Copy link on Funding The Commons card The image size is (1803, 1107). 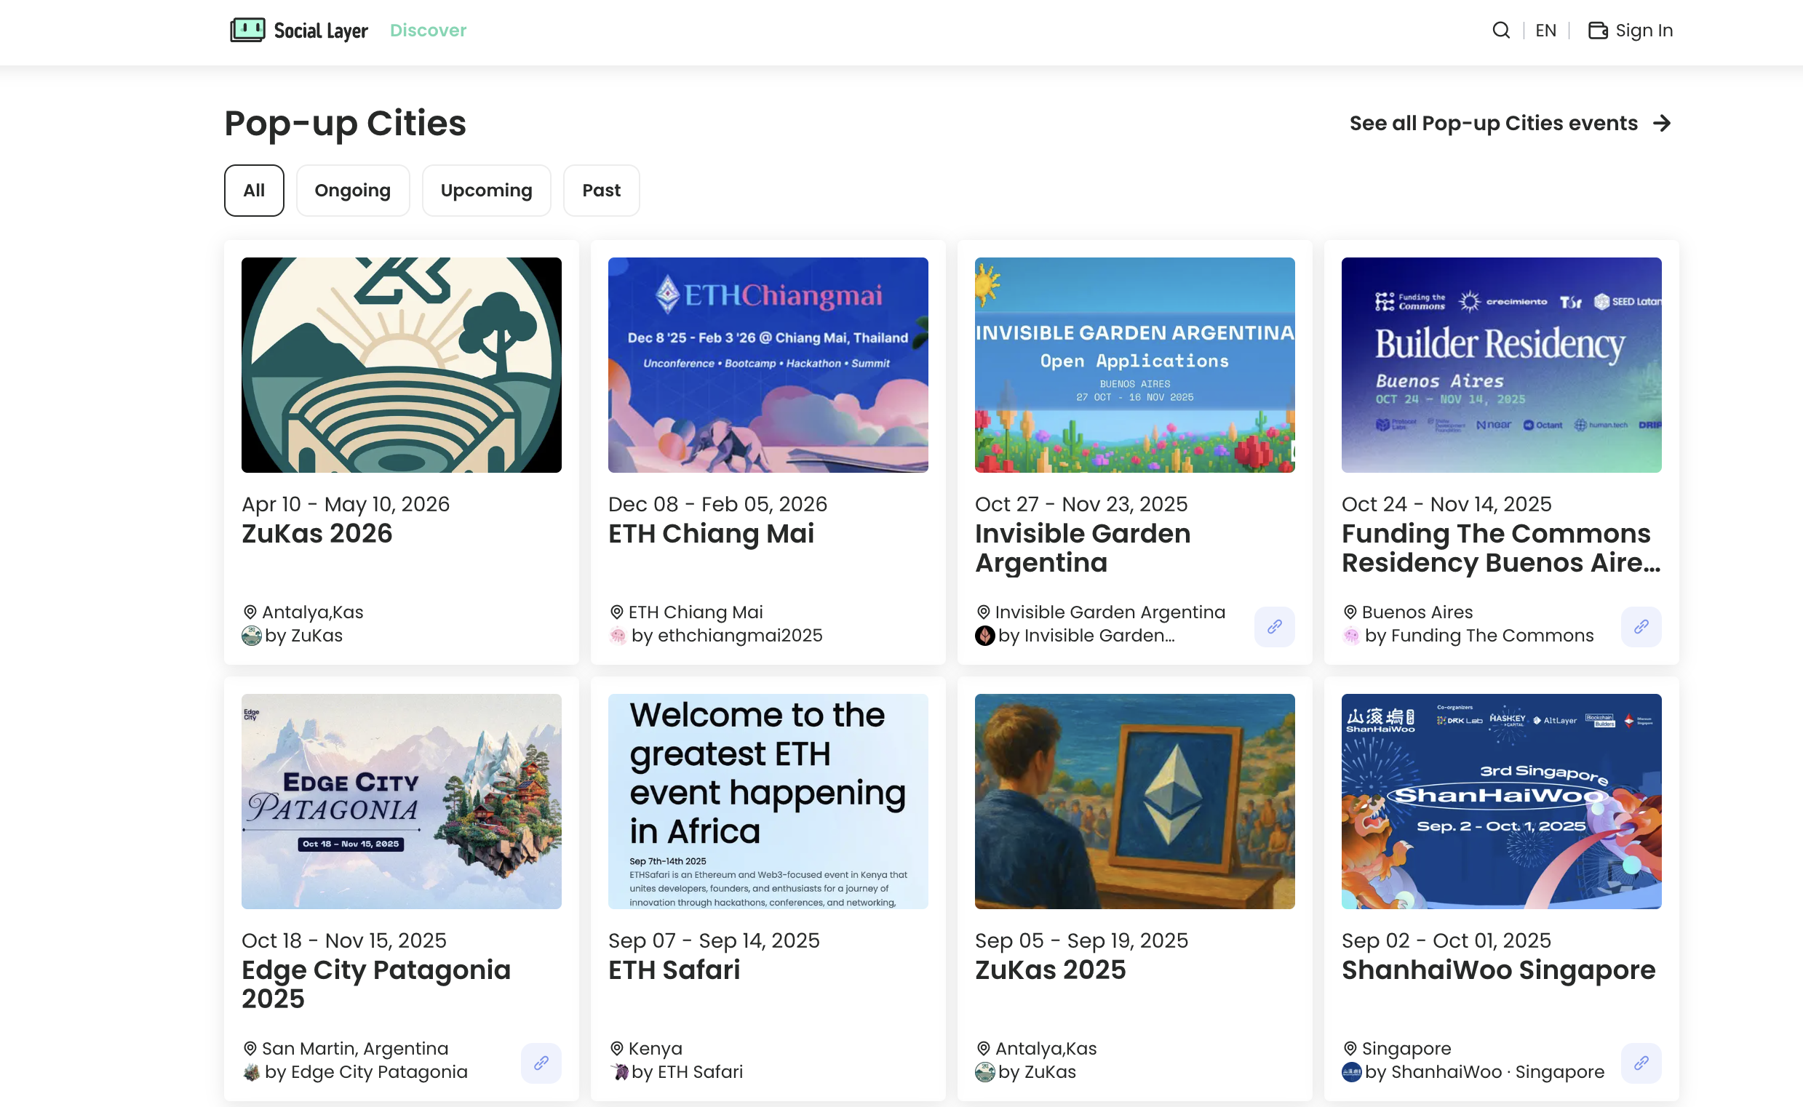[1641, 626]
